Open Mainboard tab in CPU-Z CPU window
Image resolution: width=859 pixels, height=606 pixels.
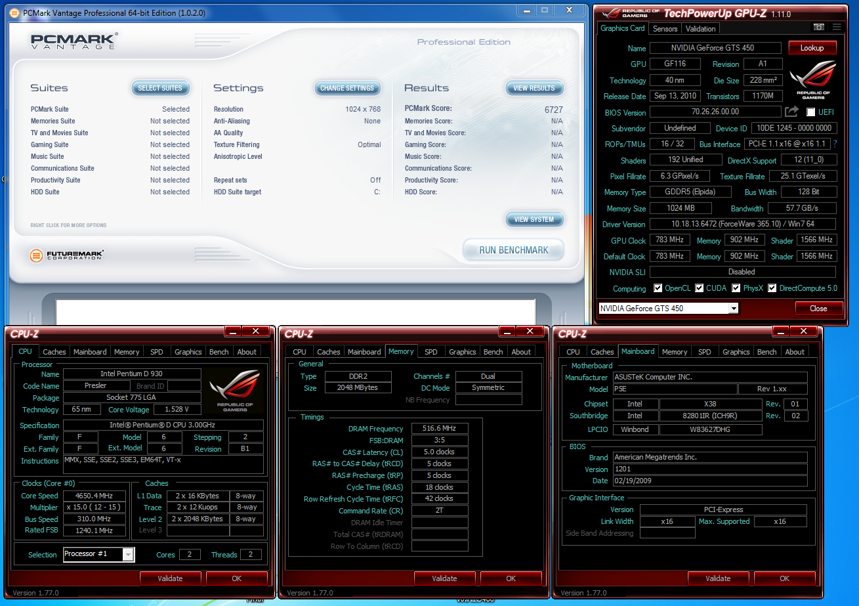[90, 352]
